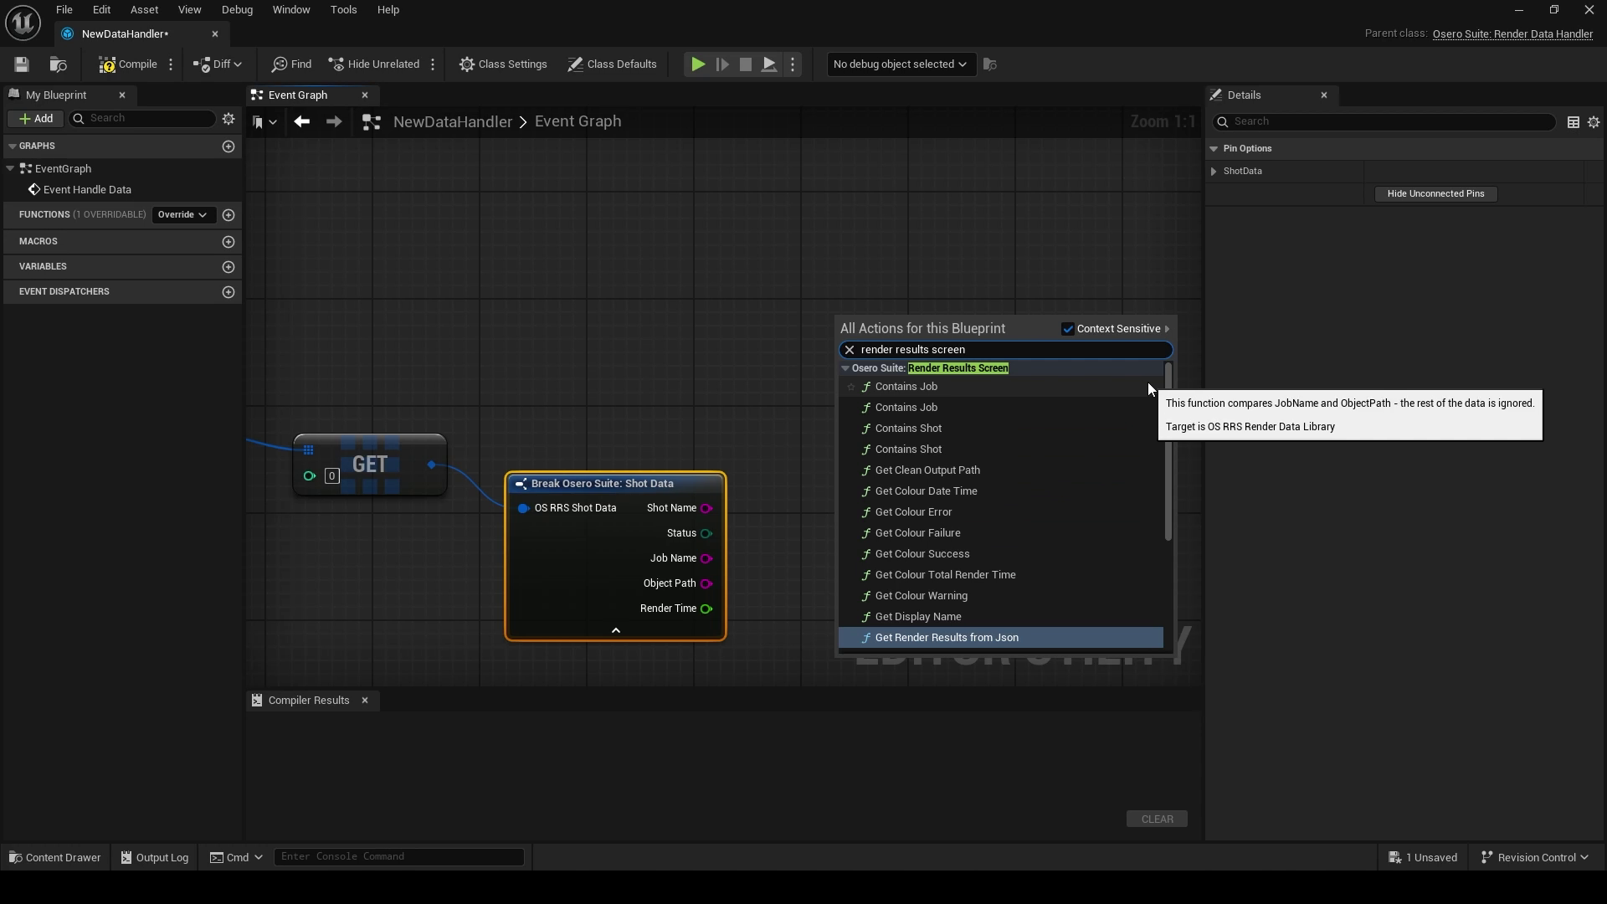
Task: Open Find in blueprint
Action: (x=292, y=64)
